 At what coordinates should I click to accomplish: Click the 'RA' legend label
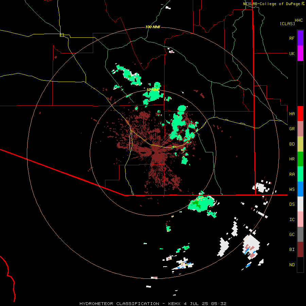[x=292, y=174]
